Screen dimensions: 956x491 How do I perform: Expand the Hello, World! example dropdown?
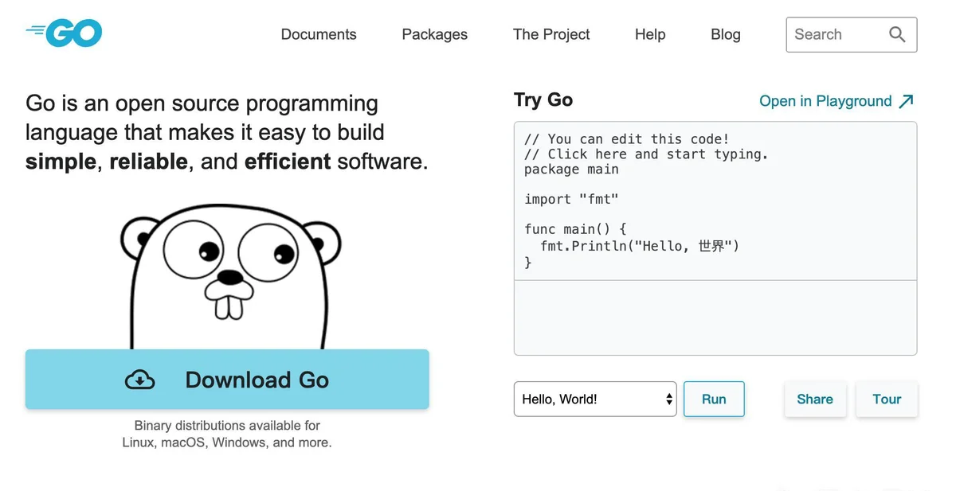pos(595,399)
